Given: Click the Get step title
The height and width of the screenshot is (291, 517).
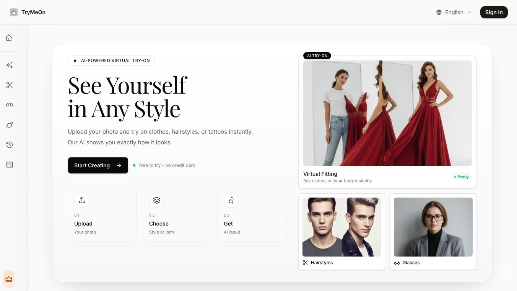Looking at the screenshot, I should click(x=228, y=224).
